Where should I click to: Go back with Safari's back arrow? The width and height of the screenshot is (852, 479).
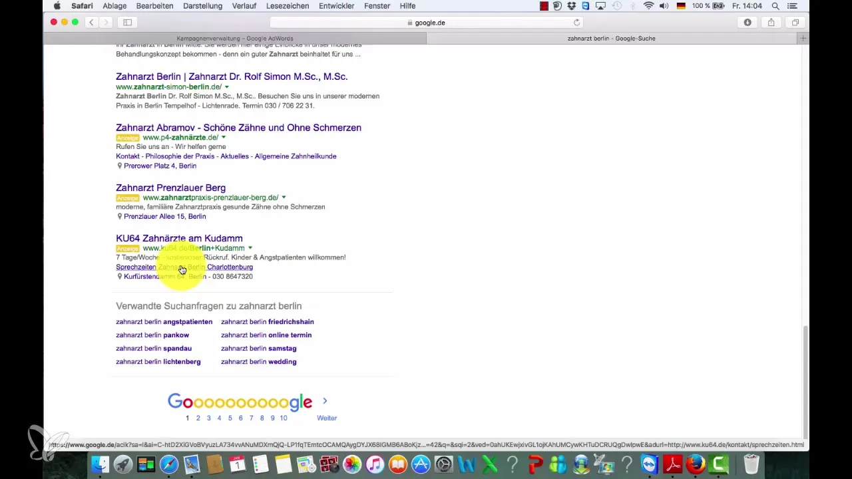coord(91,22)
